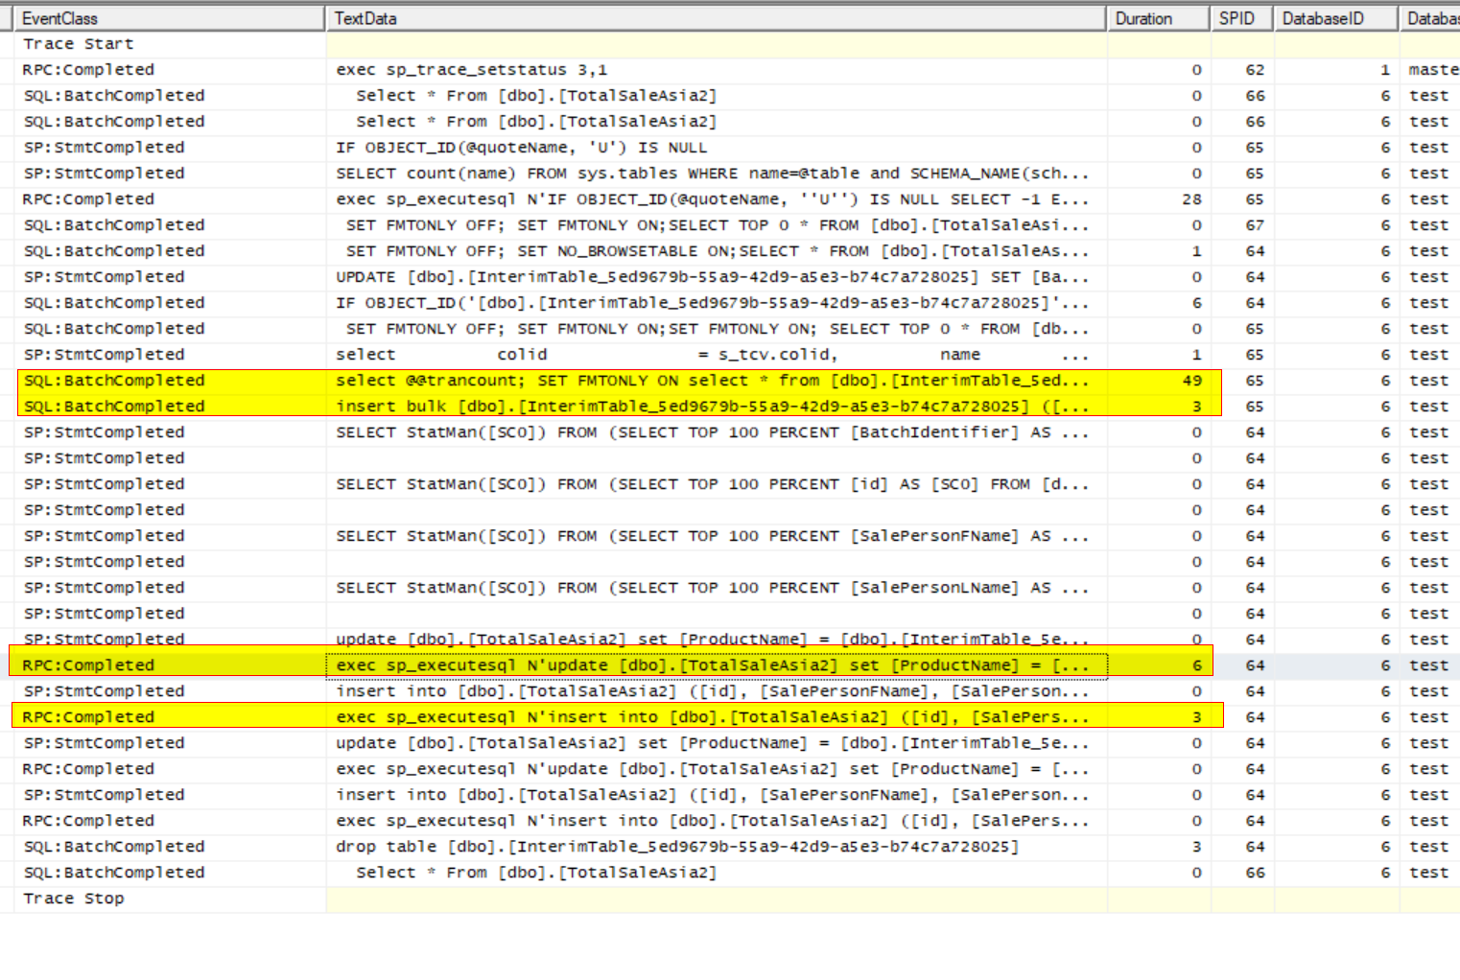Select the SELECT count(name) FROM sys.tables row
The width and height of the screenshot is (1460, 980).
(x=576, y=173)
